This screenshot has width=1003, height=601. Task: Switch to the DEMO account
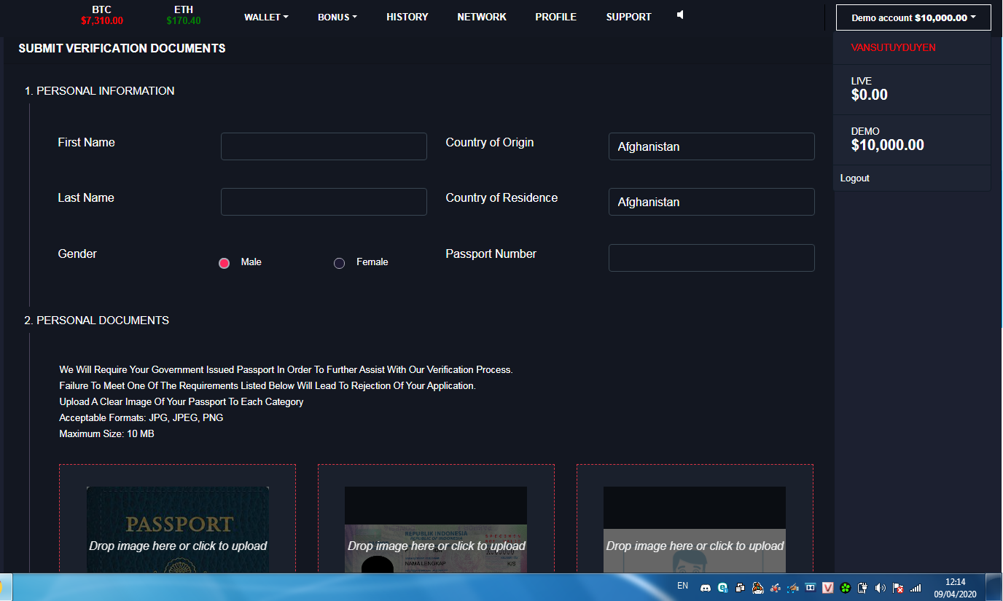point(912,140)
